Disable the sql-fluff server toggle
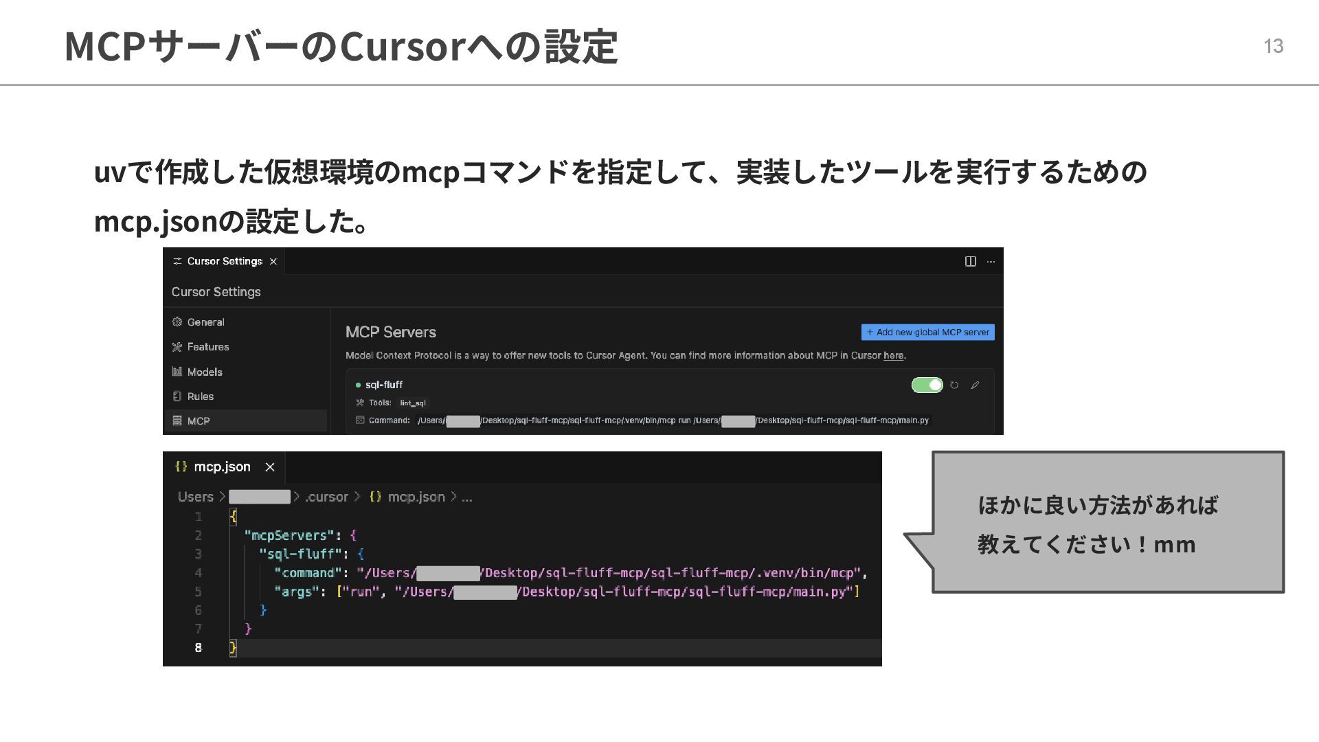This screenshot has width=1319, height=742. point(927,385)
